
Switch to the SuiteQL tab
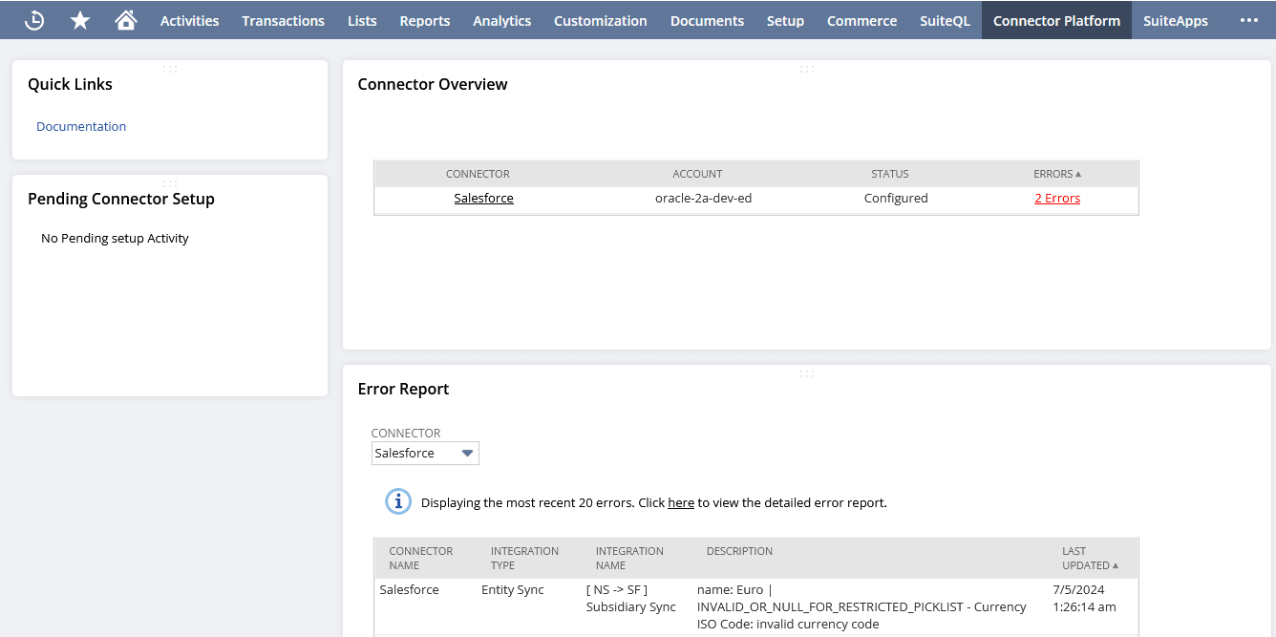[x=945, y=20]
